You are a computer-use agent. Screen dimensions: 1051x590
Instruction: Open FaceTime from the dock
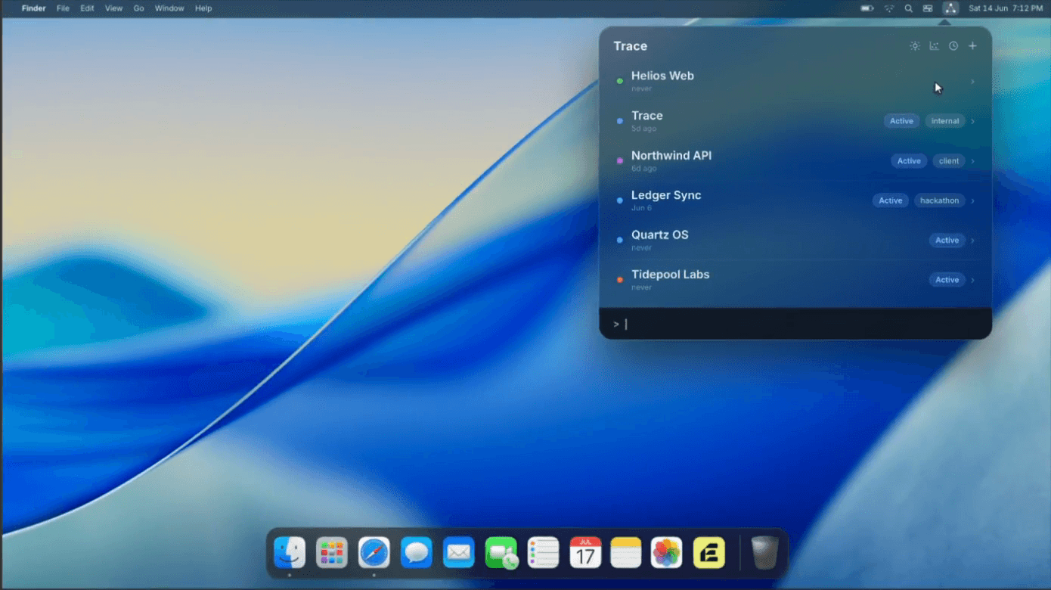[x=501, y=553]
